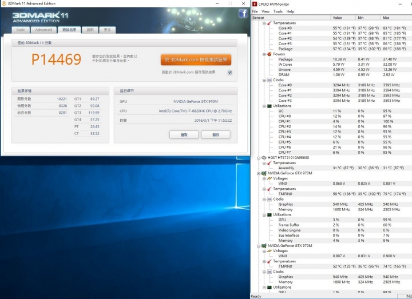Switch to the Basic tab in 3DMark
This screenshot has height=299, width=412.
pyautogui.click(x=21, y=30)
